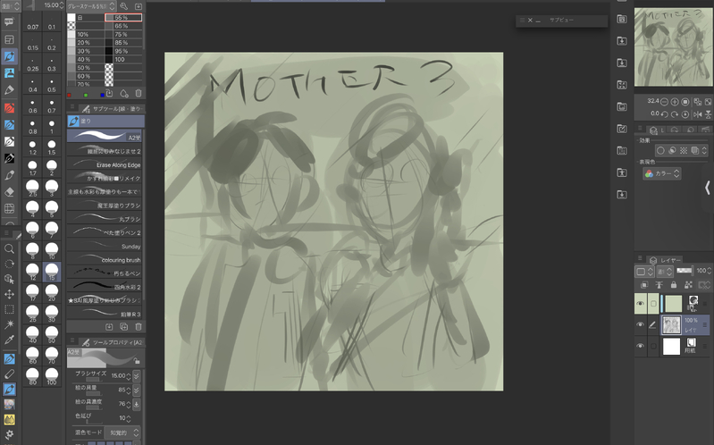Select the red pen sub tool icon
Screen dimensions: 714x445
pos(9,108)
